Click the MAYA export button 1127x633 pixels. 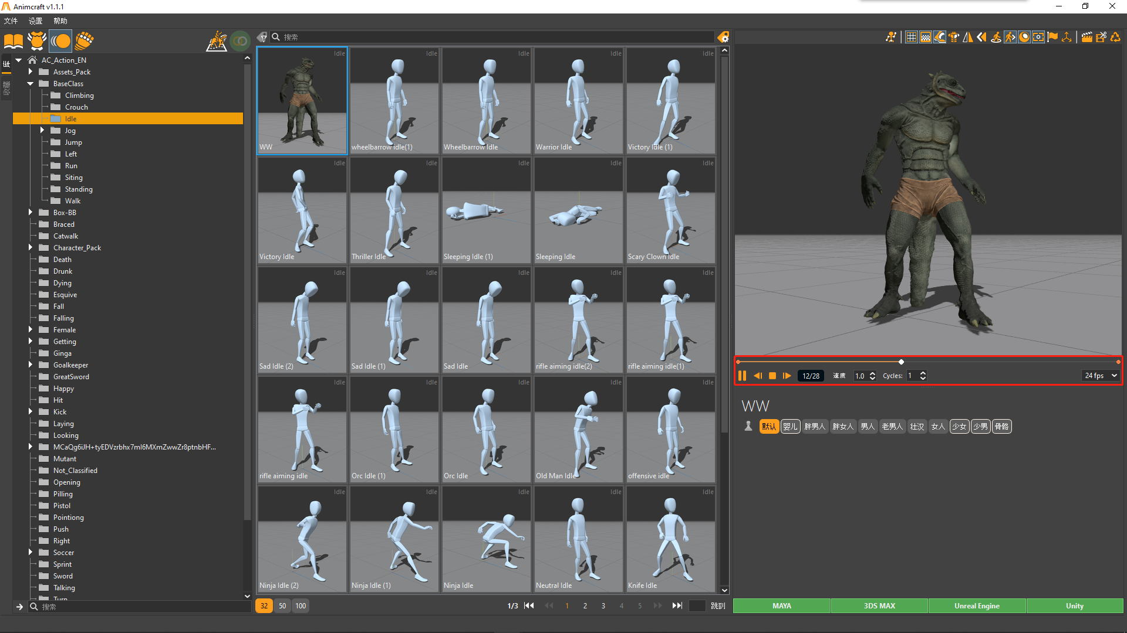tap(781, 605)
